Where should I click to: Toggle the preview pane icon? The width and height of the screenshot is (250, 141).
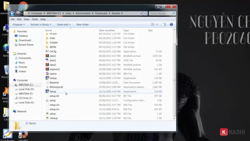pyautogui.click(x=164, y=24)
